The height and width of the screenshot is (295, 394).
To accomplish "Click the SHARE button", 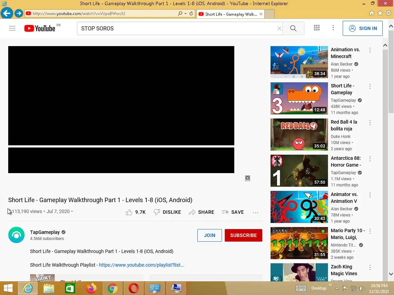I will 201,212.
